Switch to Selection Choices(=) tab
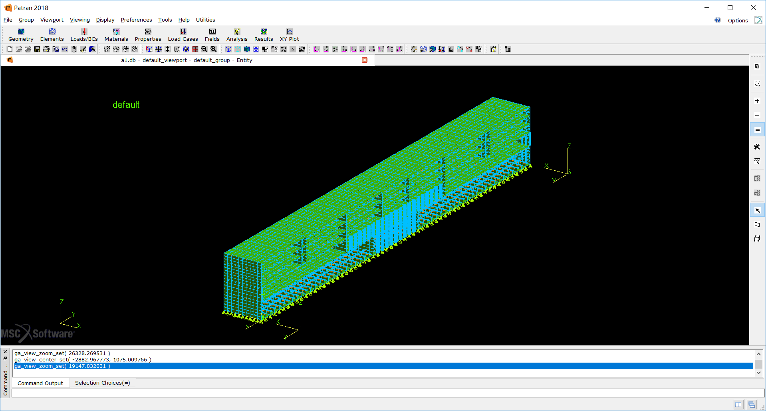Screen dimensions: 766x411 click(x=102, y=383)
